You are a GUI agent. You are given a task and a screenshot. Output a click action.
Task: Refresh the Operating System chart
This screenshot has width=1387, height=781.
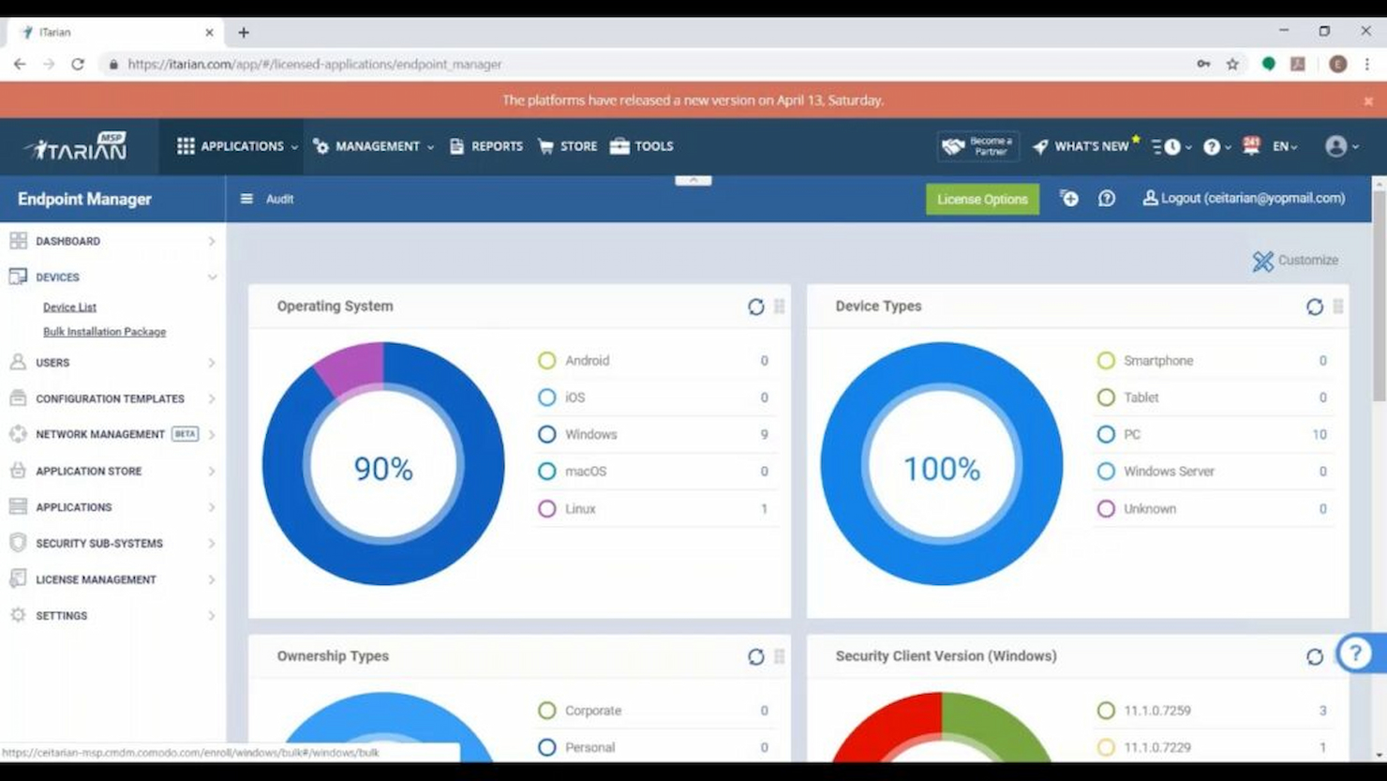756,307
